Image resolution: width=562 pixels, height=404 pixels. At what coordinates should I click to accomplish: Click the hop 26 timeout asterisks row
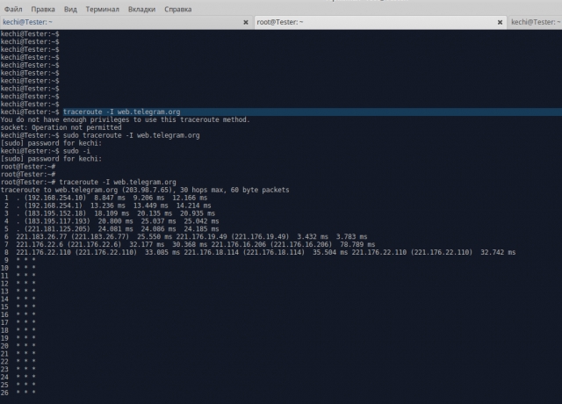pos(25,393)
